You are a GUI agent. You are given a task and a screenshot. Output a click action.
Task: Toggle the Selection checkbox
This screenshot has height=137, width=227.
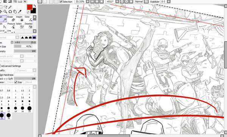coord(61,2)
